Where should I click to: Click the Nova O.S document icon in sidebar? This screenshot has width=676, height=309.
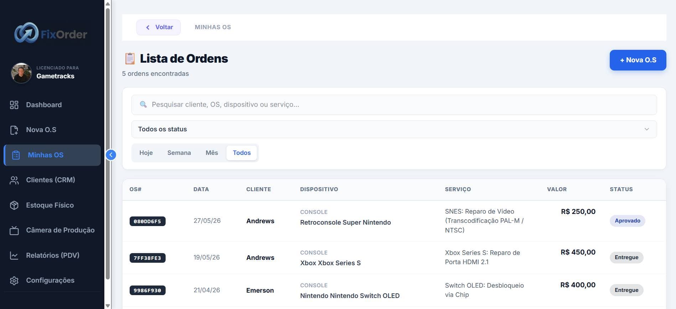14,130
